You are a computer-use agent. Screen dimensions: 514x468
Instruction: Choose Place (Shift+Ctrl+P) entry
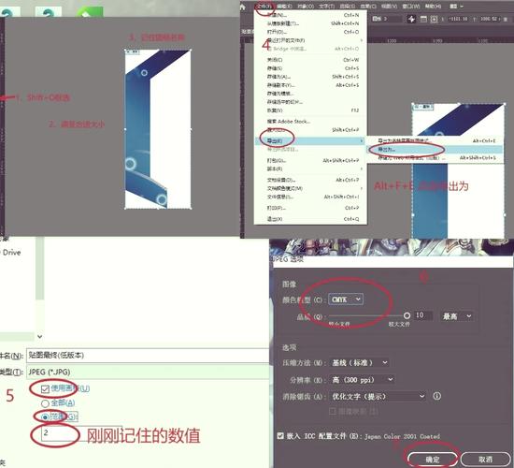tap(311, 130)
